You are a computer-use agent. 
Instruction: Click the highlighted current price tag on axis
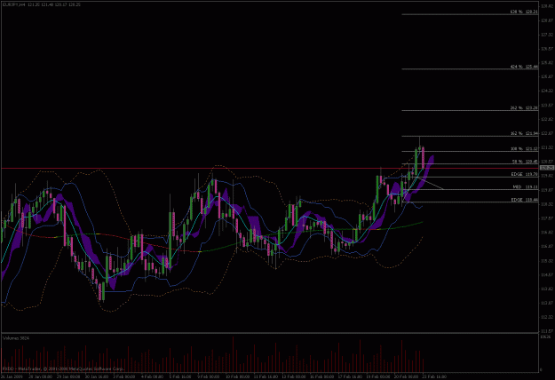pyautogui.click(x=547, y=168)
